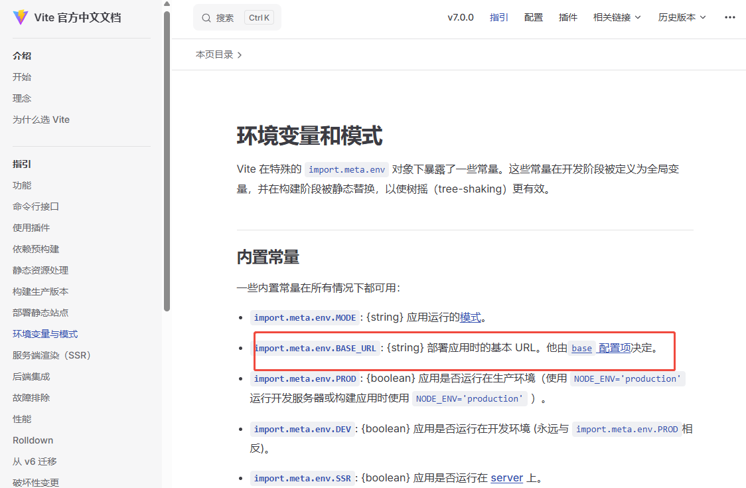Follow the 模式 link in MODE item
746x488 pixels.
(x=471, y=317)
